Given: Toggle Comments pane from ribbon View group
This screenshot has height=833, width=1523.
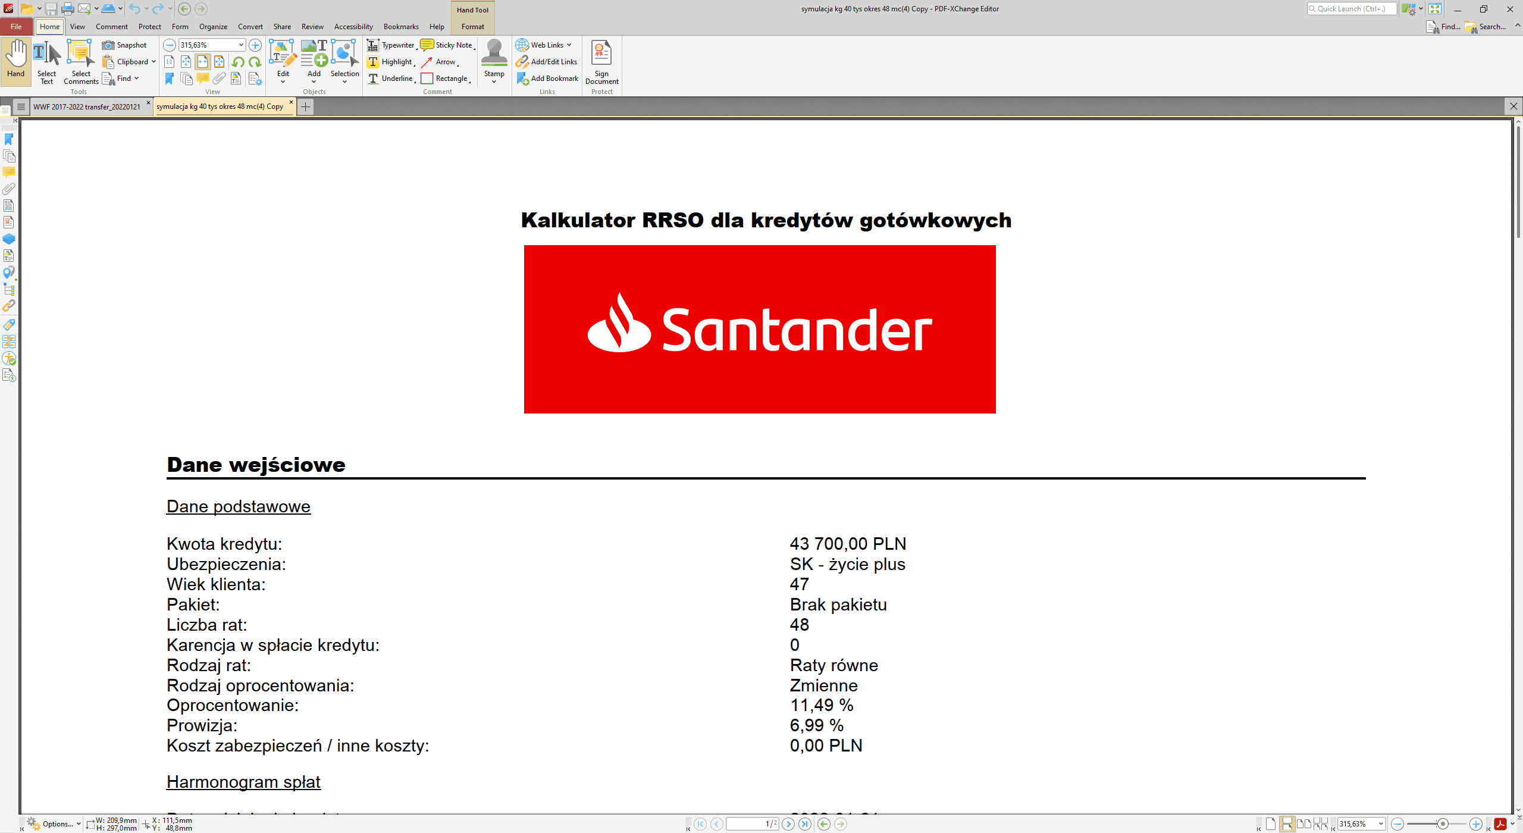Looking at the screenshot, I should (x=203, y=79).
